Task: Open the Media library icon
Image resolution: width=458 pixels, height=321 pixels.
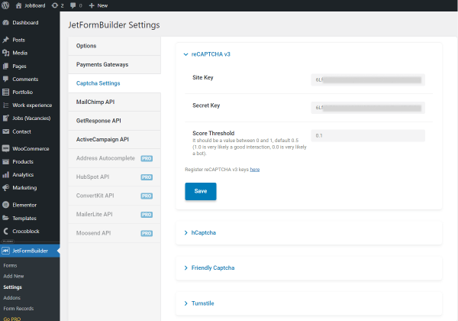Action: tap(5, 53)
